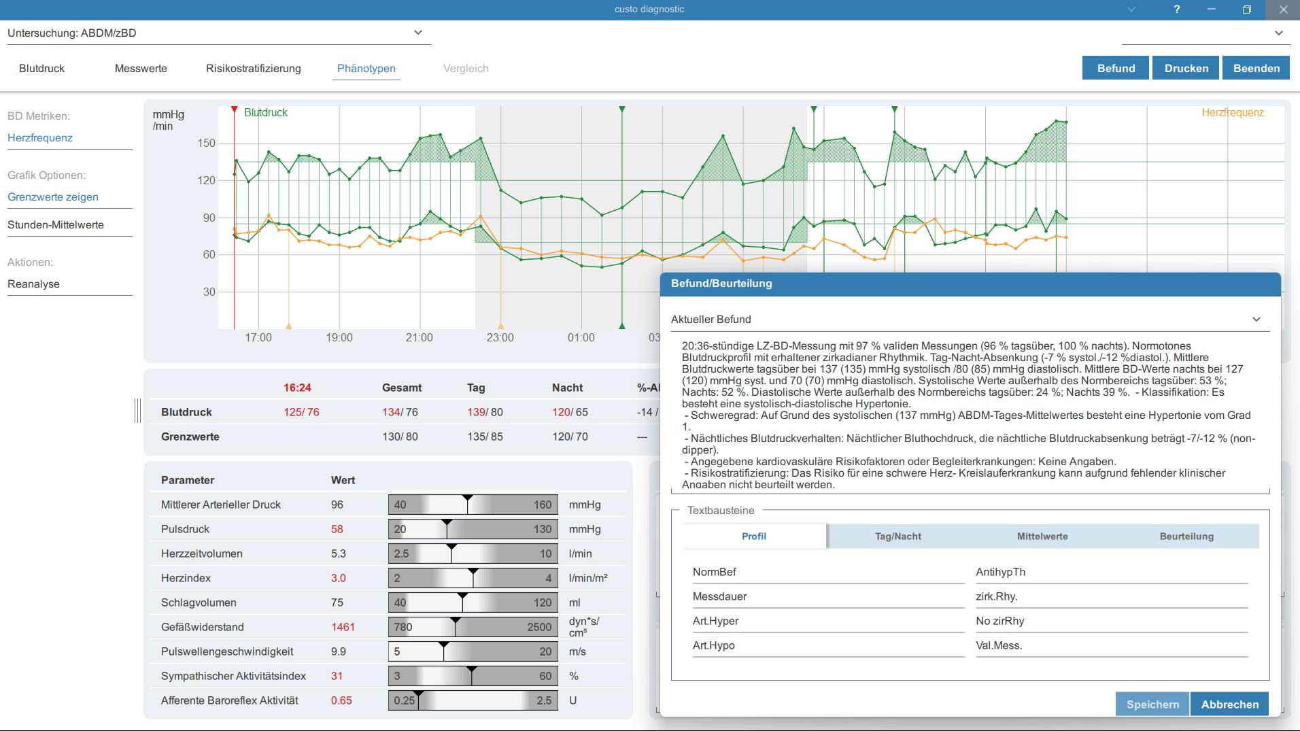Screen dimensions: 1300x731
Task: Click the Drucken button
Action: click(x=1186, y=68)
